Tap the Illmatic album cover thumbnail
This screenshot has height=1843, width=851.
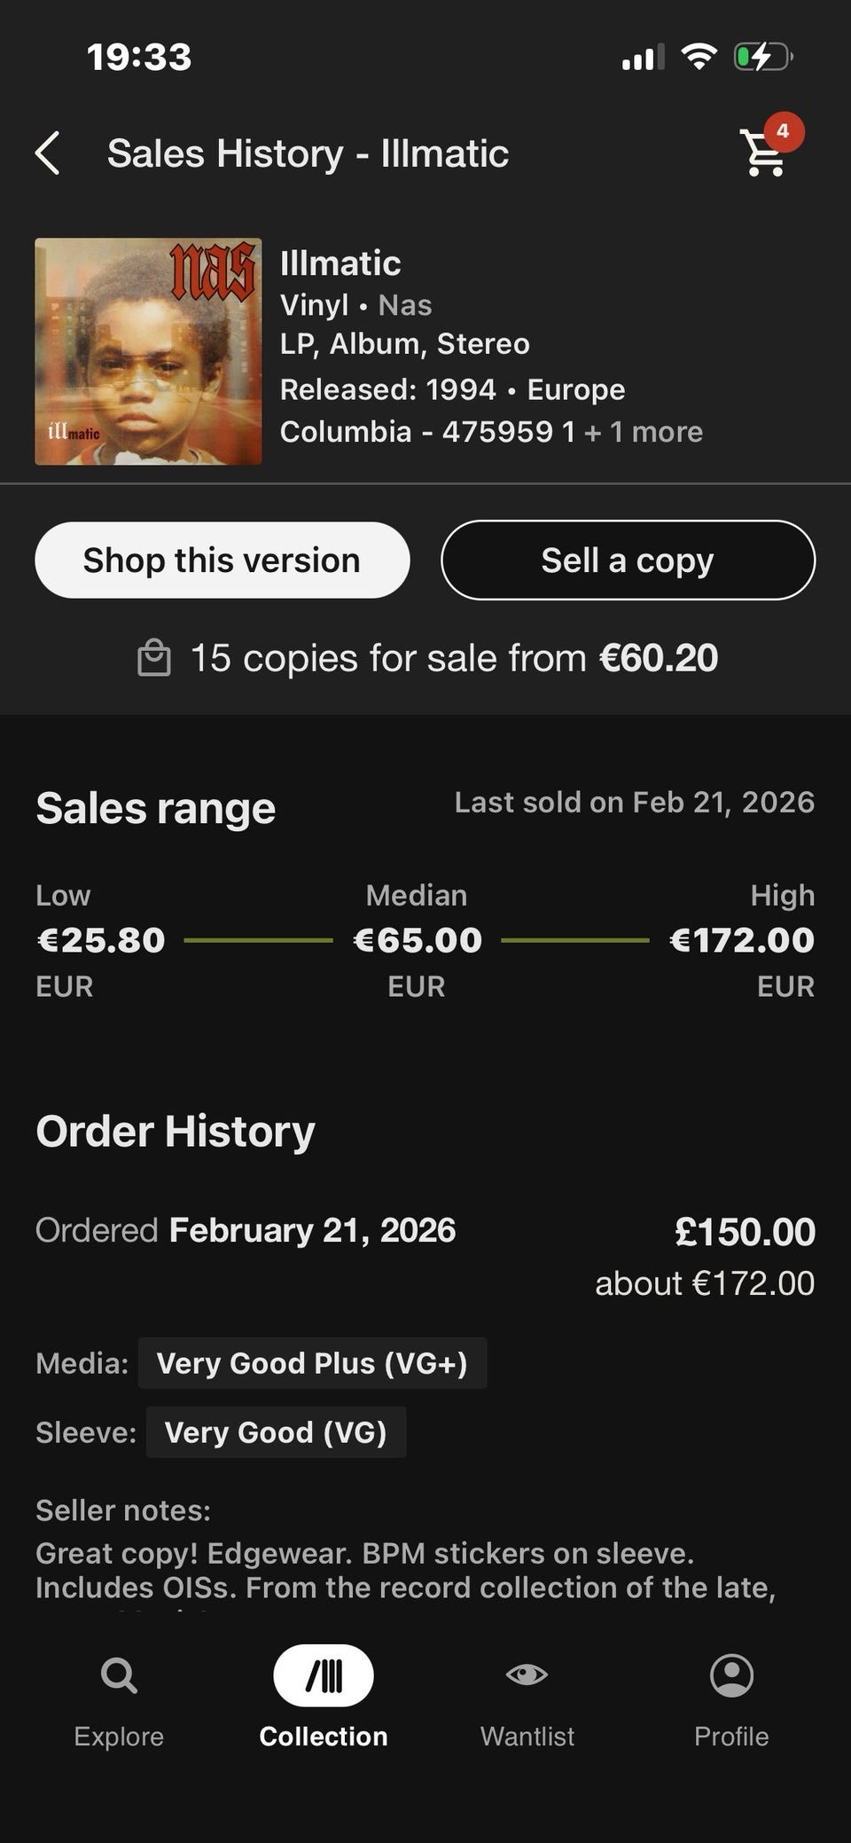[x=148, y=351]
